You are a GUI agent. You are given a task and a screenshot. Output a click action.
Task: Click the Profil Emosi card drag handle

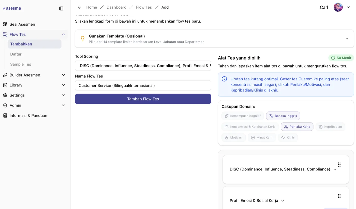pyautogui.click(x=339, y=196)
